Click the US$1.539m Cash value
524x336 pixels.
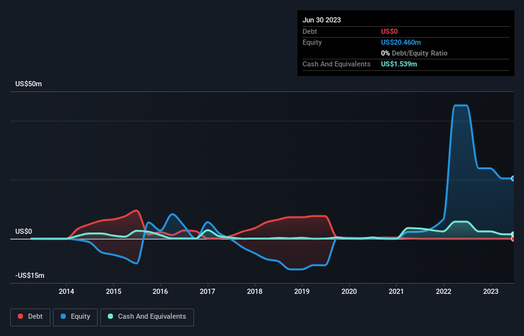(399, 64)
